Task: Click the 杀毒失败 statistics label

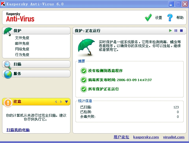Action: [88, 116]
